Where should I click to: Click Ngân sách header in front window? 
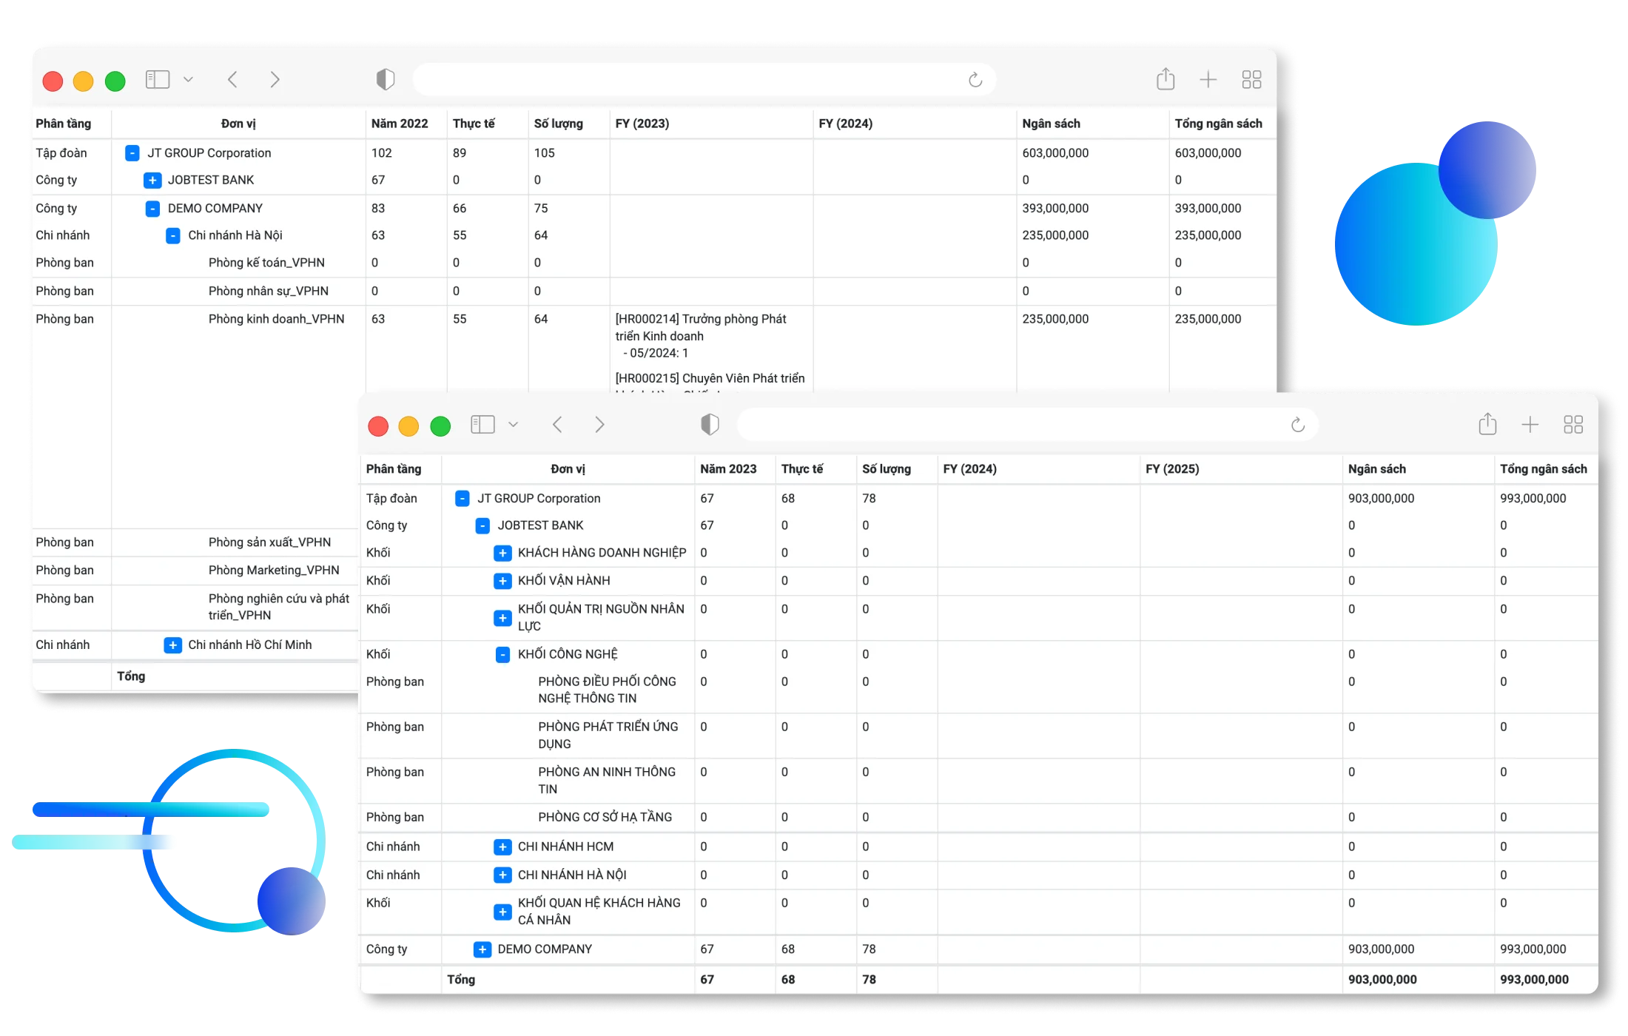[x=1377, y=469]
